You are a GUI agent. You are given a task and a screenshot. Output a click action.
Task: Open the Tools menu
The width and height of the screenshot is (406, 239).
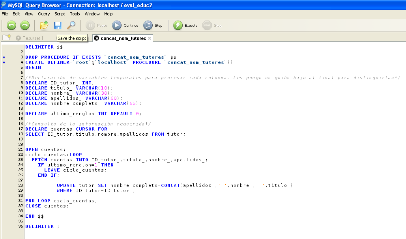(75, 13)
